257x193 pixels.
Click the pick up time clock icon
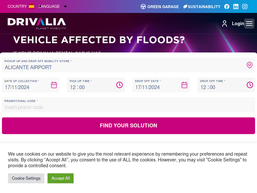pyautogui.click(x=119, y=85)
